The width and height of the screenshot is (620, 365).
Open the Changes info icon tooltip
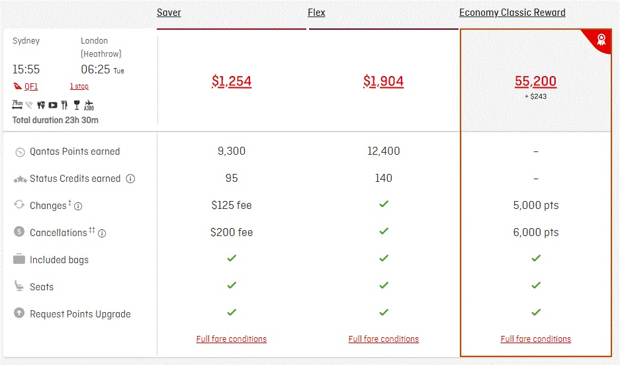78,206
